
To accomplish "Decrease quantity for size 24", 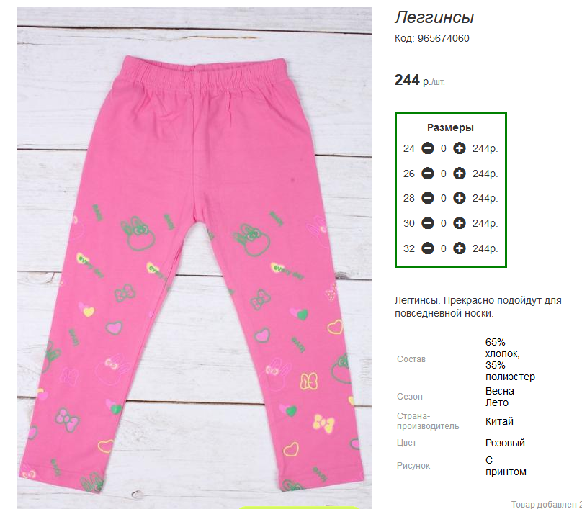I will click(x=428, y=148).
